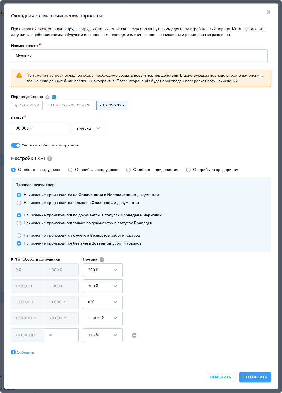
Task: Toggle Учитывать оборот или прибыль switch
Action: tap(16, 145)
